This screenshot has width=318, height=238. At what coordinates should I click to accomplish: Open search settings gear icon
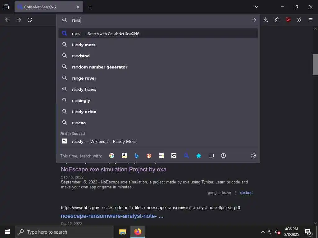pyautogui.click(x=253, y=156)
